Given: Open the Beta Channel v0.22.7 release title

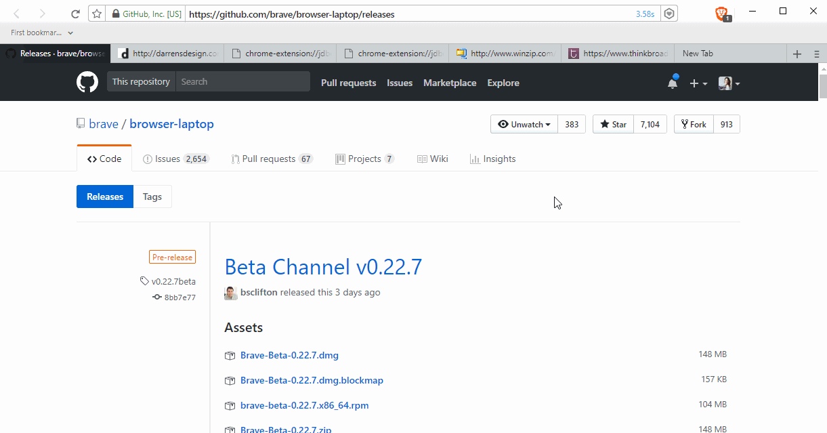Looking at the screenshot, I should click(323, 266).
